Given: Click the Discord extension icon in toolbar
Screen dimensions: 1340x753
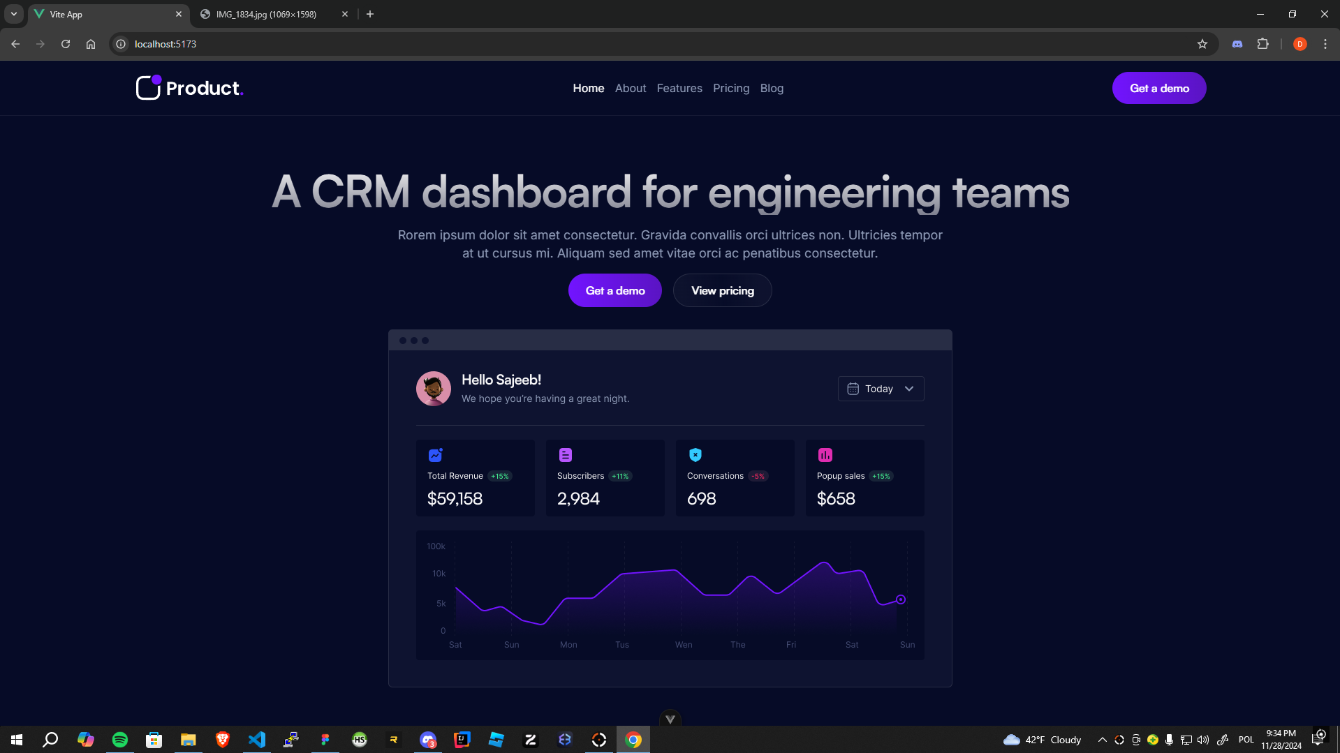Looking at the screenshot, I should pyautogui.click(x=1237, y=44).
